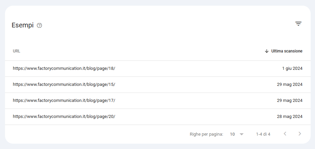The height and width of the screenshot is (149, 315).
Task: Click the descending sort arrow icon
Action: [x=267, y=51]
